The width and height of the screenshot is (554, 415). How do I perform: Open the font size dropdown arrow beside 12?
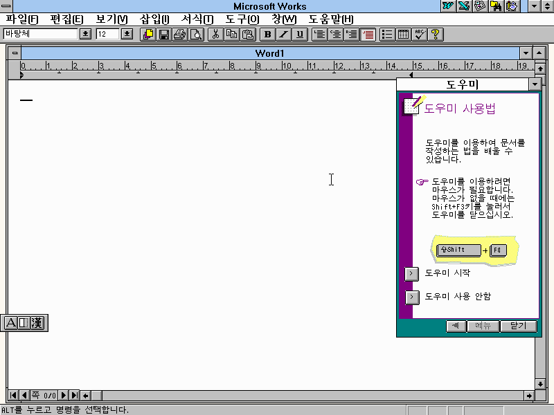pyautogui.click(x=127, y=34)
